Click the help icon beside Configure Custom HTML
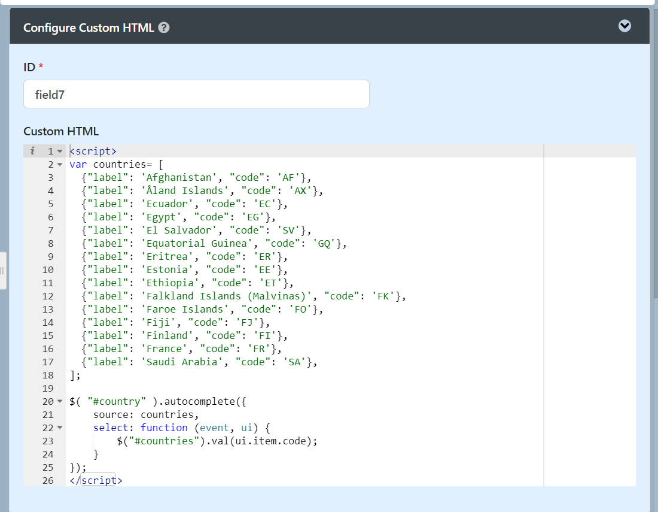Viewport: 658px width, 512px height. (164, 28)
